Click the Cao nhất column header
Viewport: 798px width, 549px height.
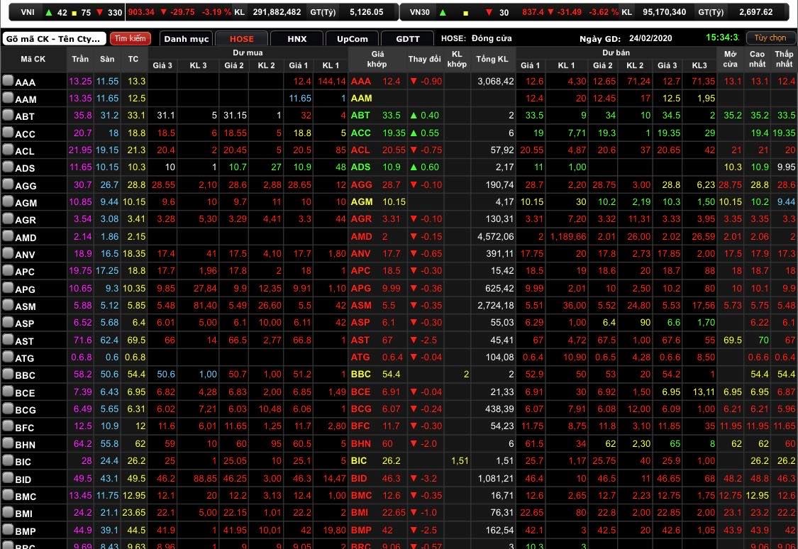(x=757, y=59)
